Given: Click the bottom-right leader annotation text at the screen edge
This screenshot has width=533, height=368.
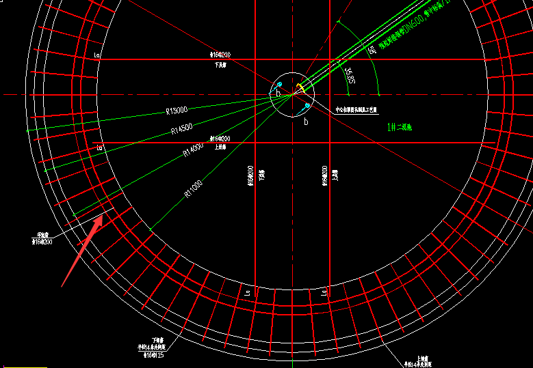Looking at the screenshot, I should [417, 362].
